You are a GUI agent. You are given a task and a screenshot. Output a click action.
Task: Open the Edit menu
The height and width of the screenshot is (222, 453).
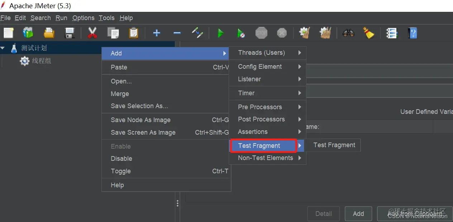(20, 18)
